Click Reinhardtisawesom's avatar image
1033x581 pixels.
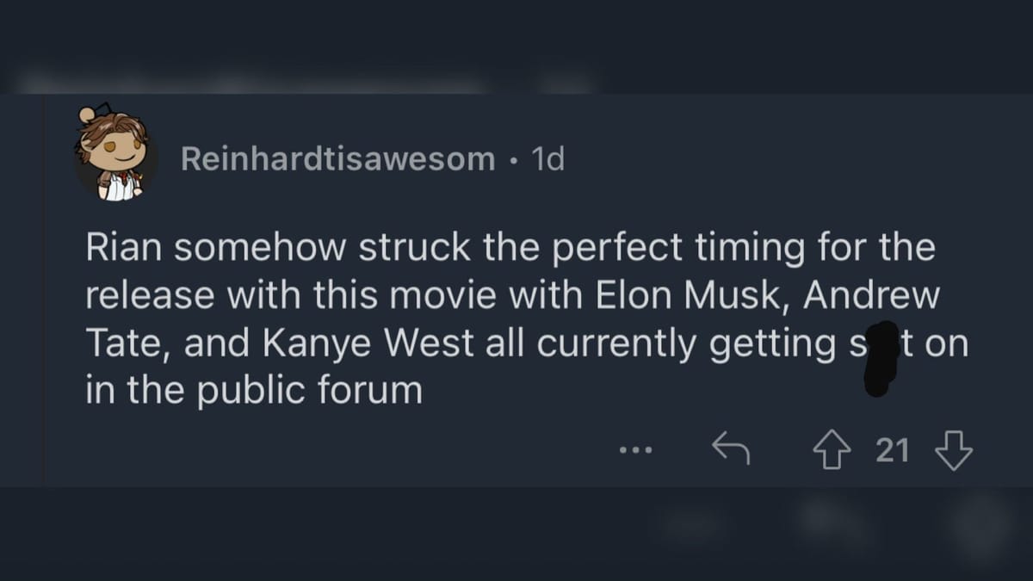pos(114,155)
